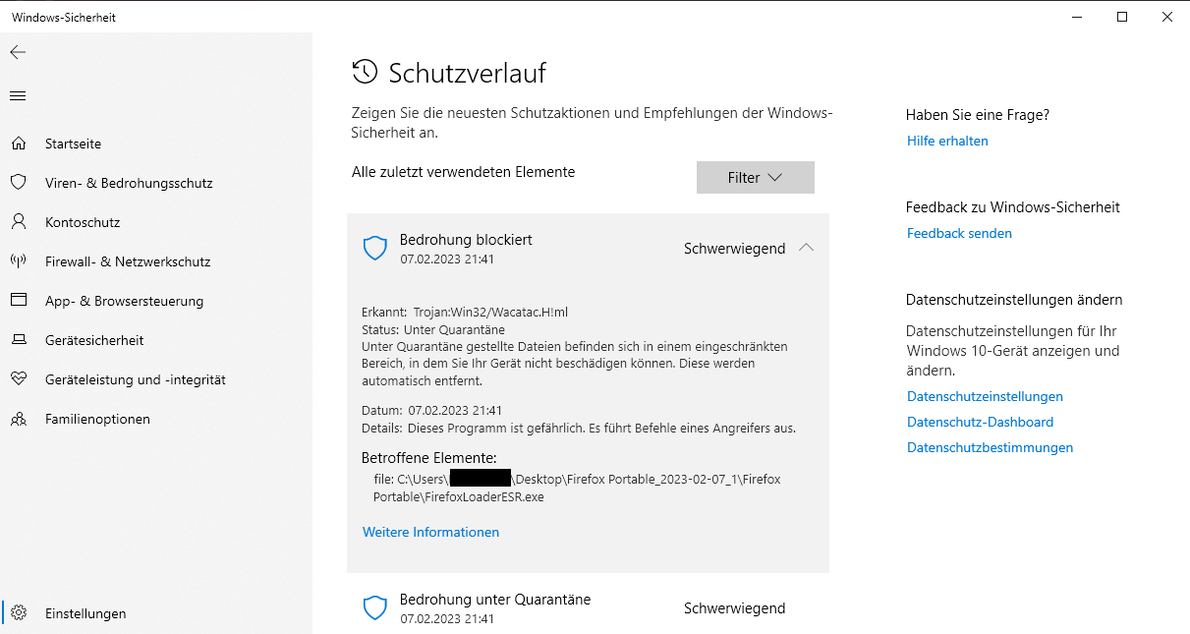Click the Geräteleistung heart icon

coord(18,379)
